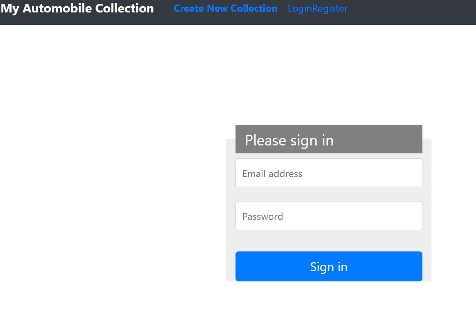This screenshot has height=330, width=476.
Task: Open the Register link in navbar
Action: (330, 8)
